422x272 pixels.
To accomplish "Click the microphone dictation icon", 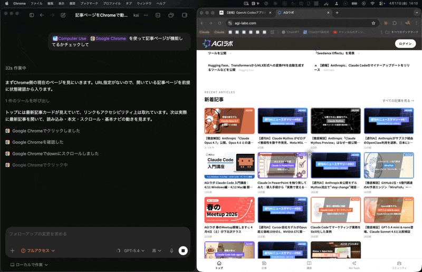I will pos(171,251).
